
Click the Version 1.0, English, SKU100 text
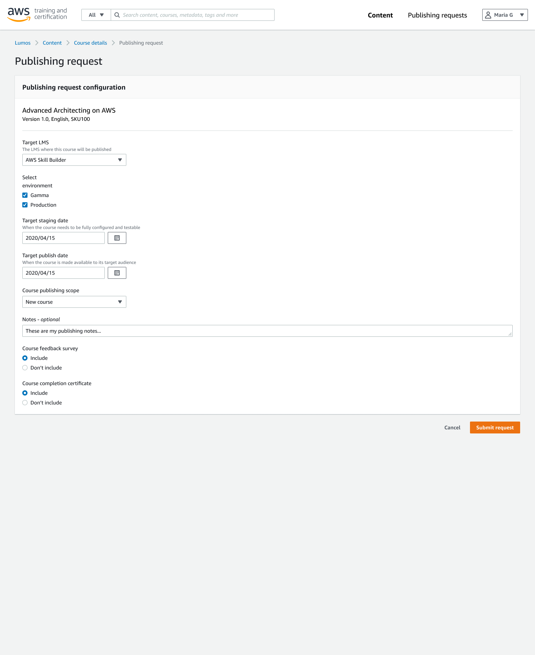click(x=56, y=119)
